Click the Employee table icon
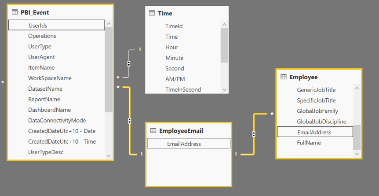 click(283, 77)
